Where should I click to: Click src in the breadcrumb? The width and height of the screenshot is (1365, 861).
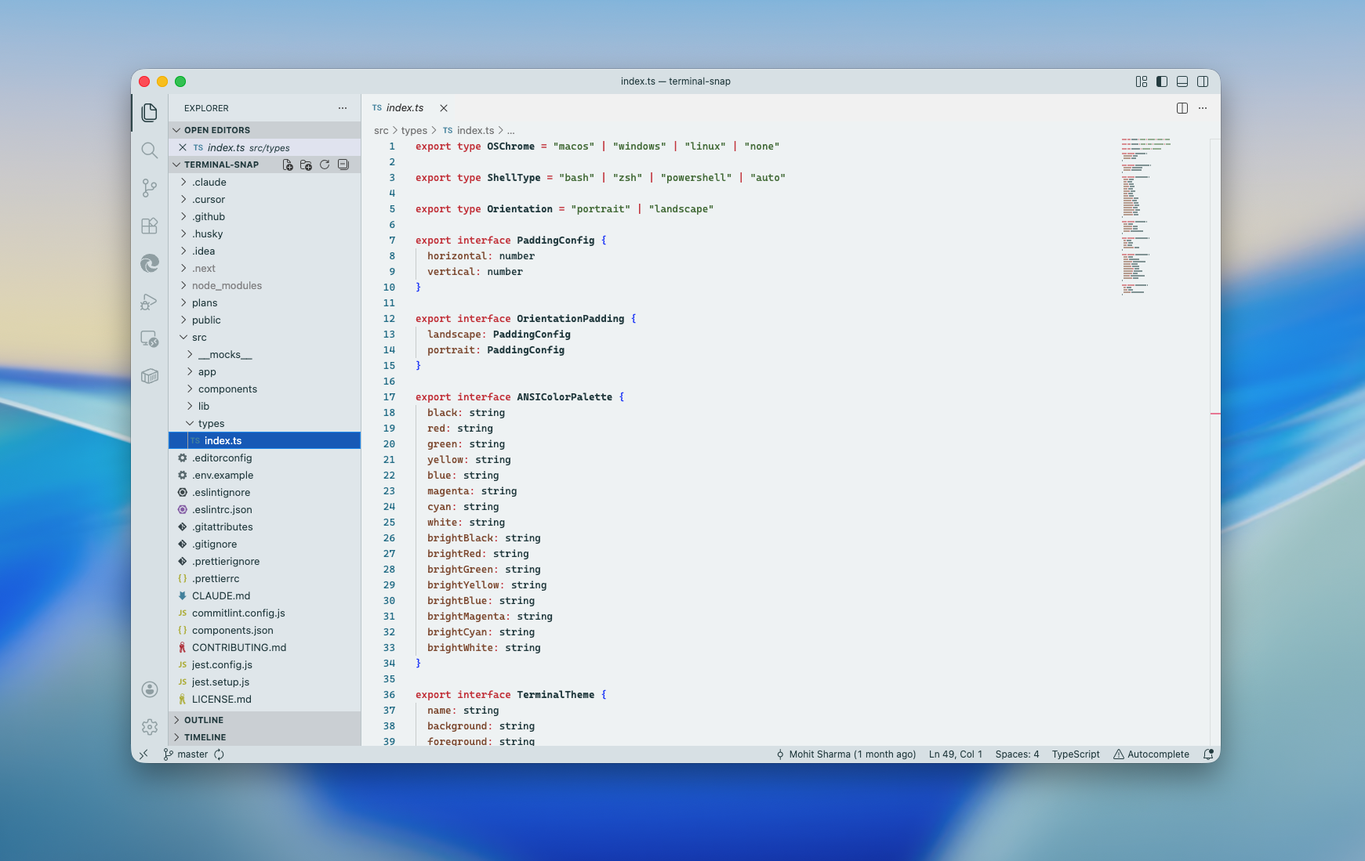pyautogui.click(x=381, y=131)
